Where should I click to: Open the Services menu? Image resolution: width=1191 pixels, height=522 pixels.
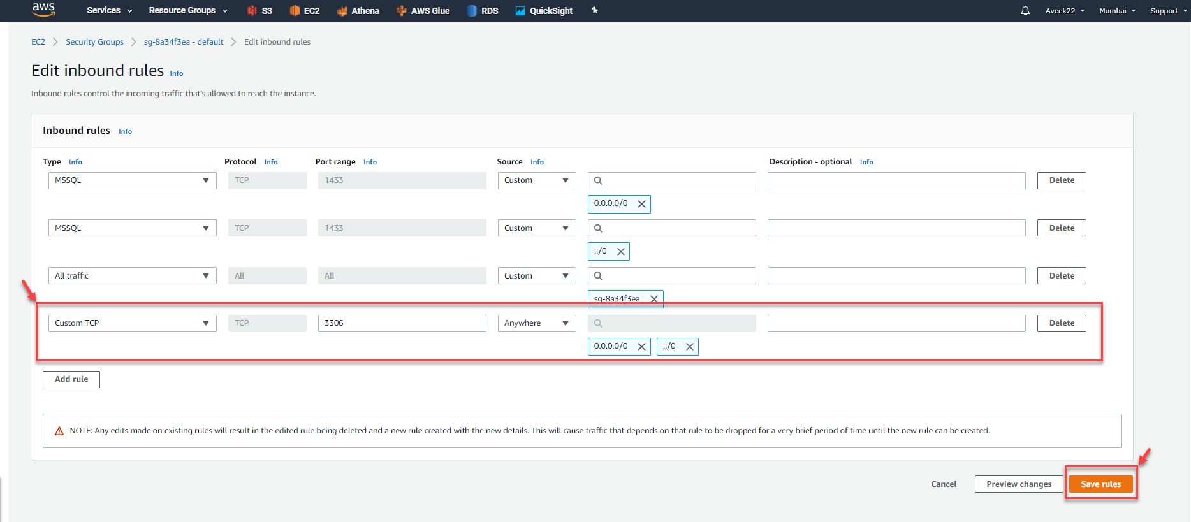click(110, 11)
